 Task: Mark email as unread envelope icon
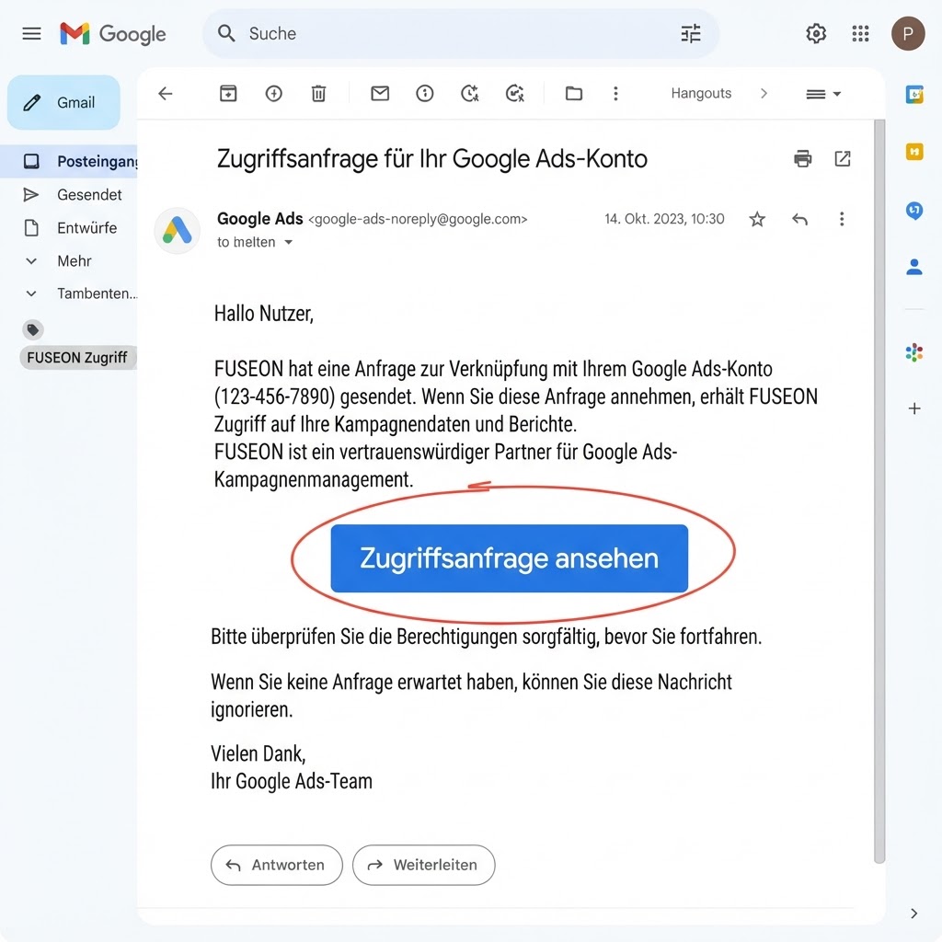pos(380,93)
